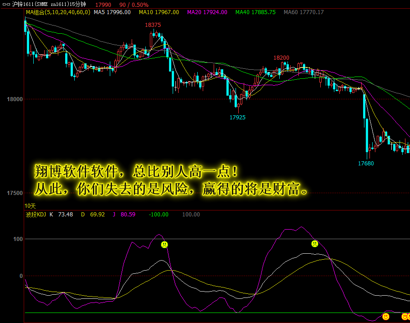410x323 pixels.
Task: Click the 18375 high price label
Action: [153, 25]
